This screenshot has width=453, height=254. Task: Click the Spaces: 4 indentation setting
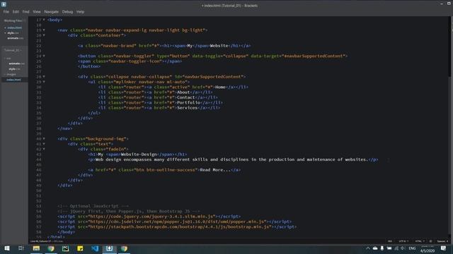coord(442,241)
